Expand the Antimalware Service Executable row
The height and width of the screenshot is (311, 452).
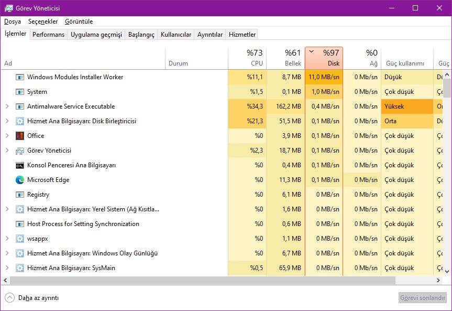point(7,106)
